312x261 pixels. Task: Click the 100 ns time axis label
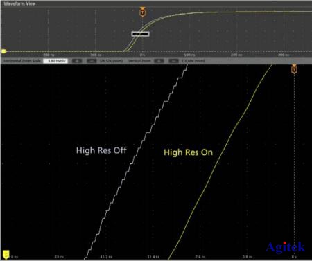click(189, 55)
